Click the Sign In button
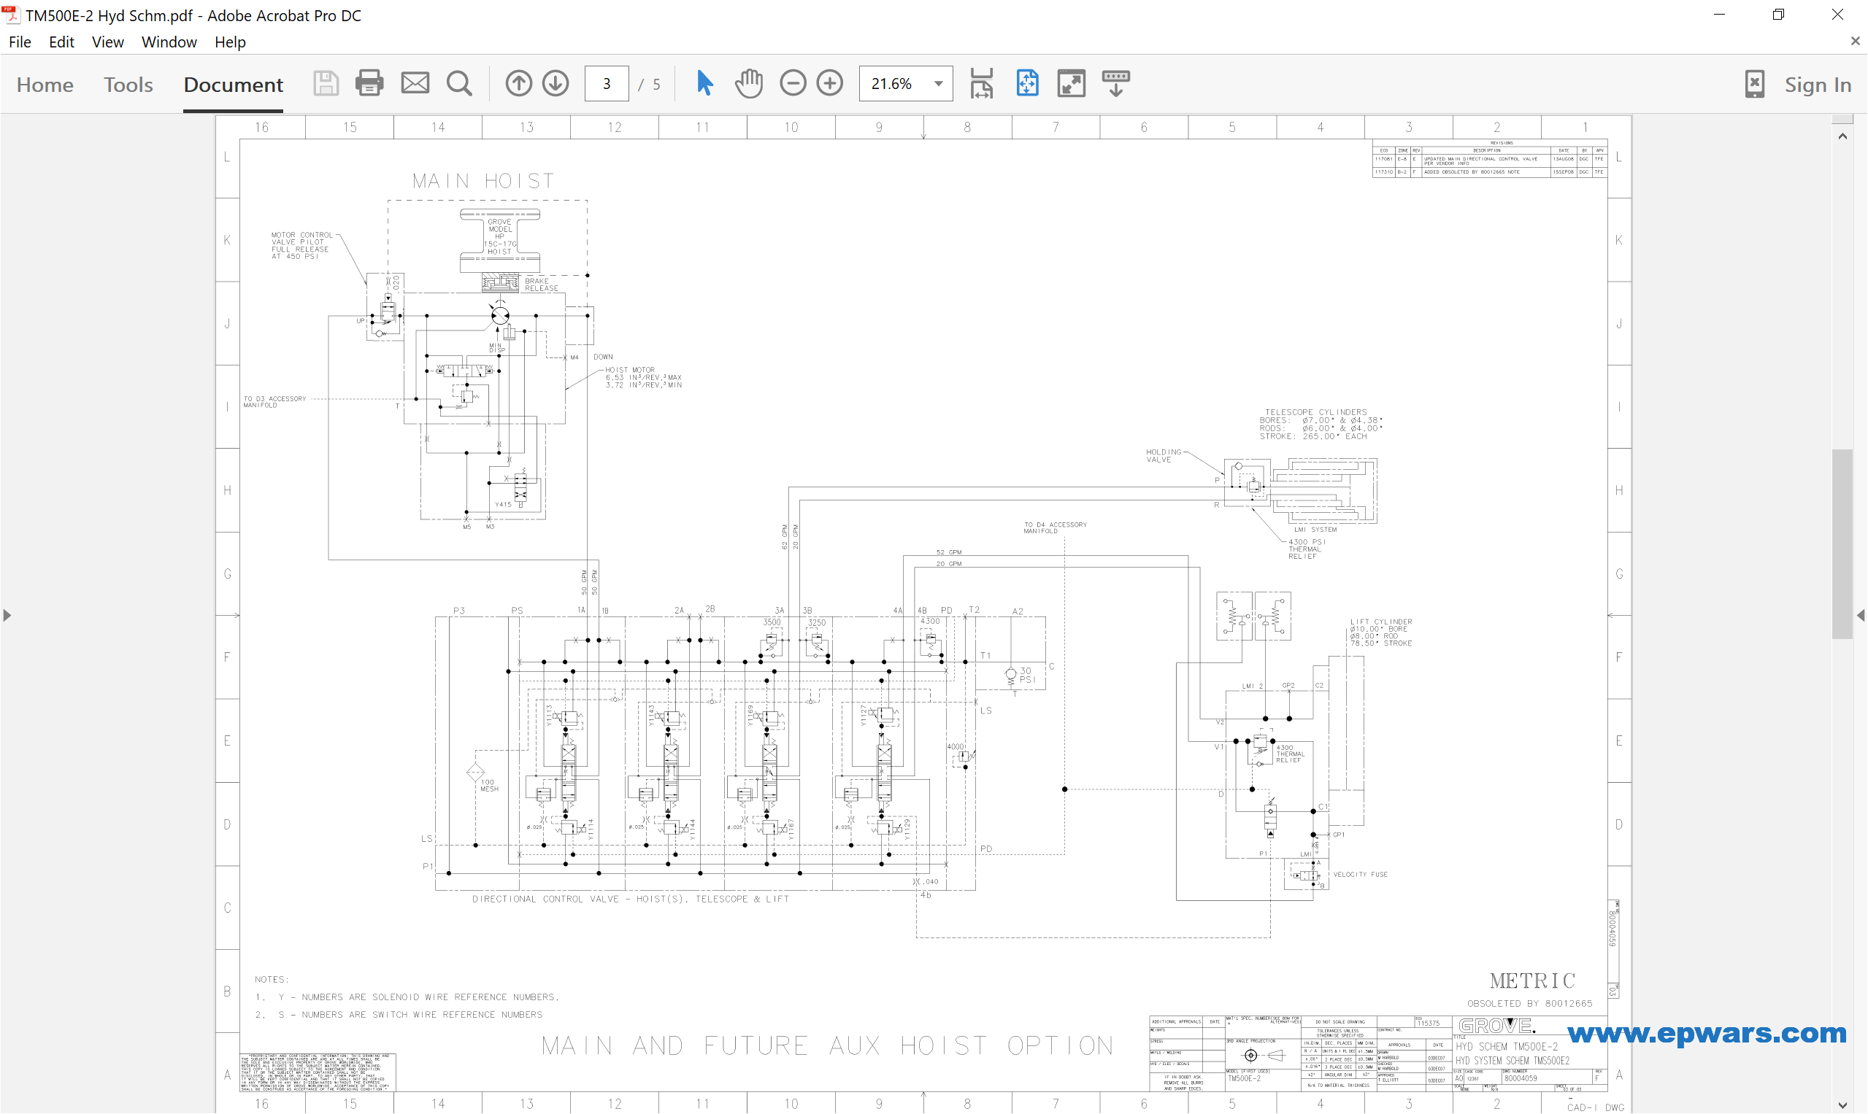This screenshot has height=1114, width=1868. 1817,85
